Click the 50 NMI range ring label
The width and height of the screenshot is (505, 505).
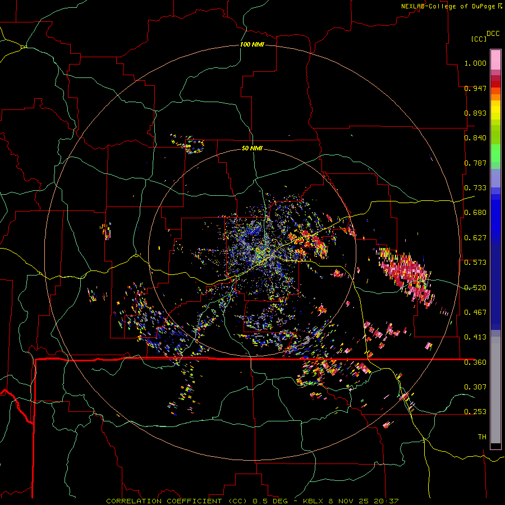click(252, 148)
